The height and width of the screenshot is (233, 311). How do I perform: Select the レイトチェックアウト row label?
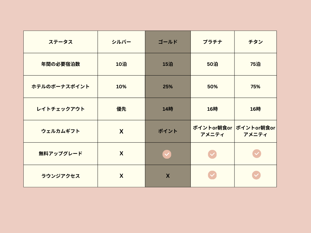pyautogui.click(x=60, y=109)
